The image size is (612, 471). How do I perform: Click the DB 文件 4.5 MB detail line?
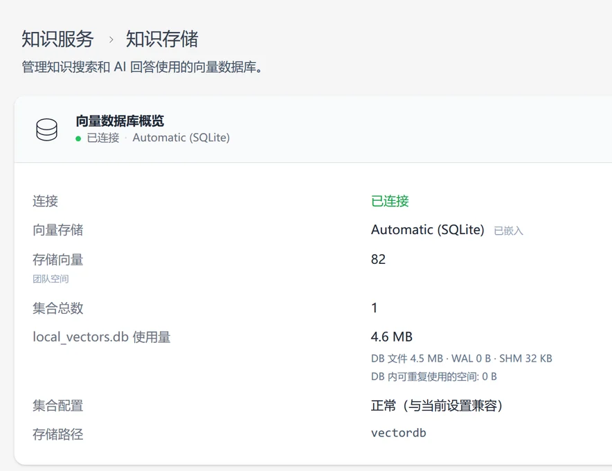[461, 359]
